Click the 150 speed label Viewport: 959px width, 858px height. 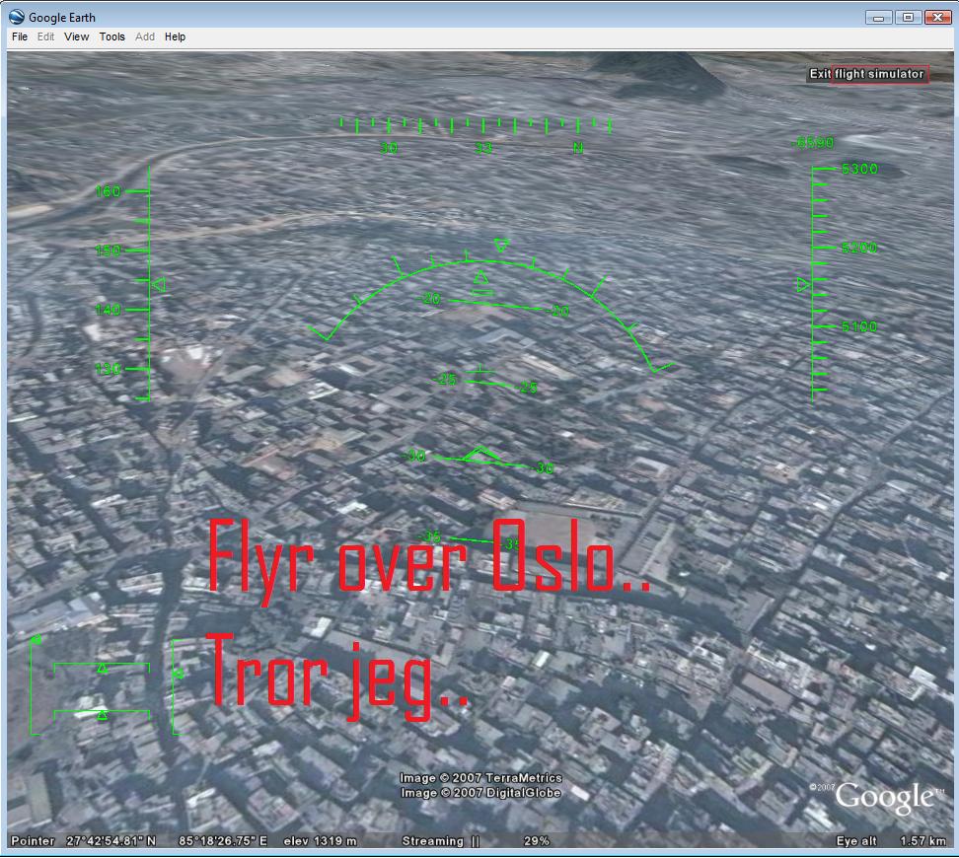[108, 250]
